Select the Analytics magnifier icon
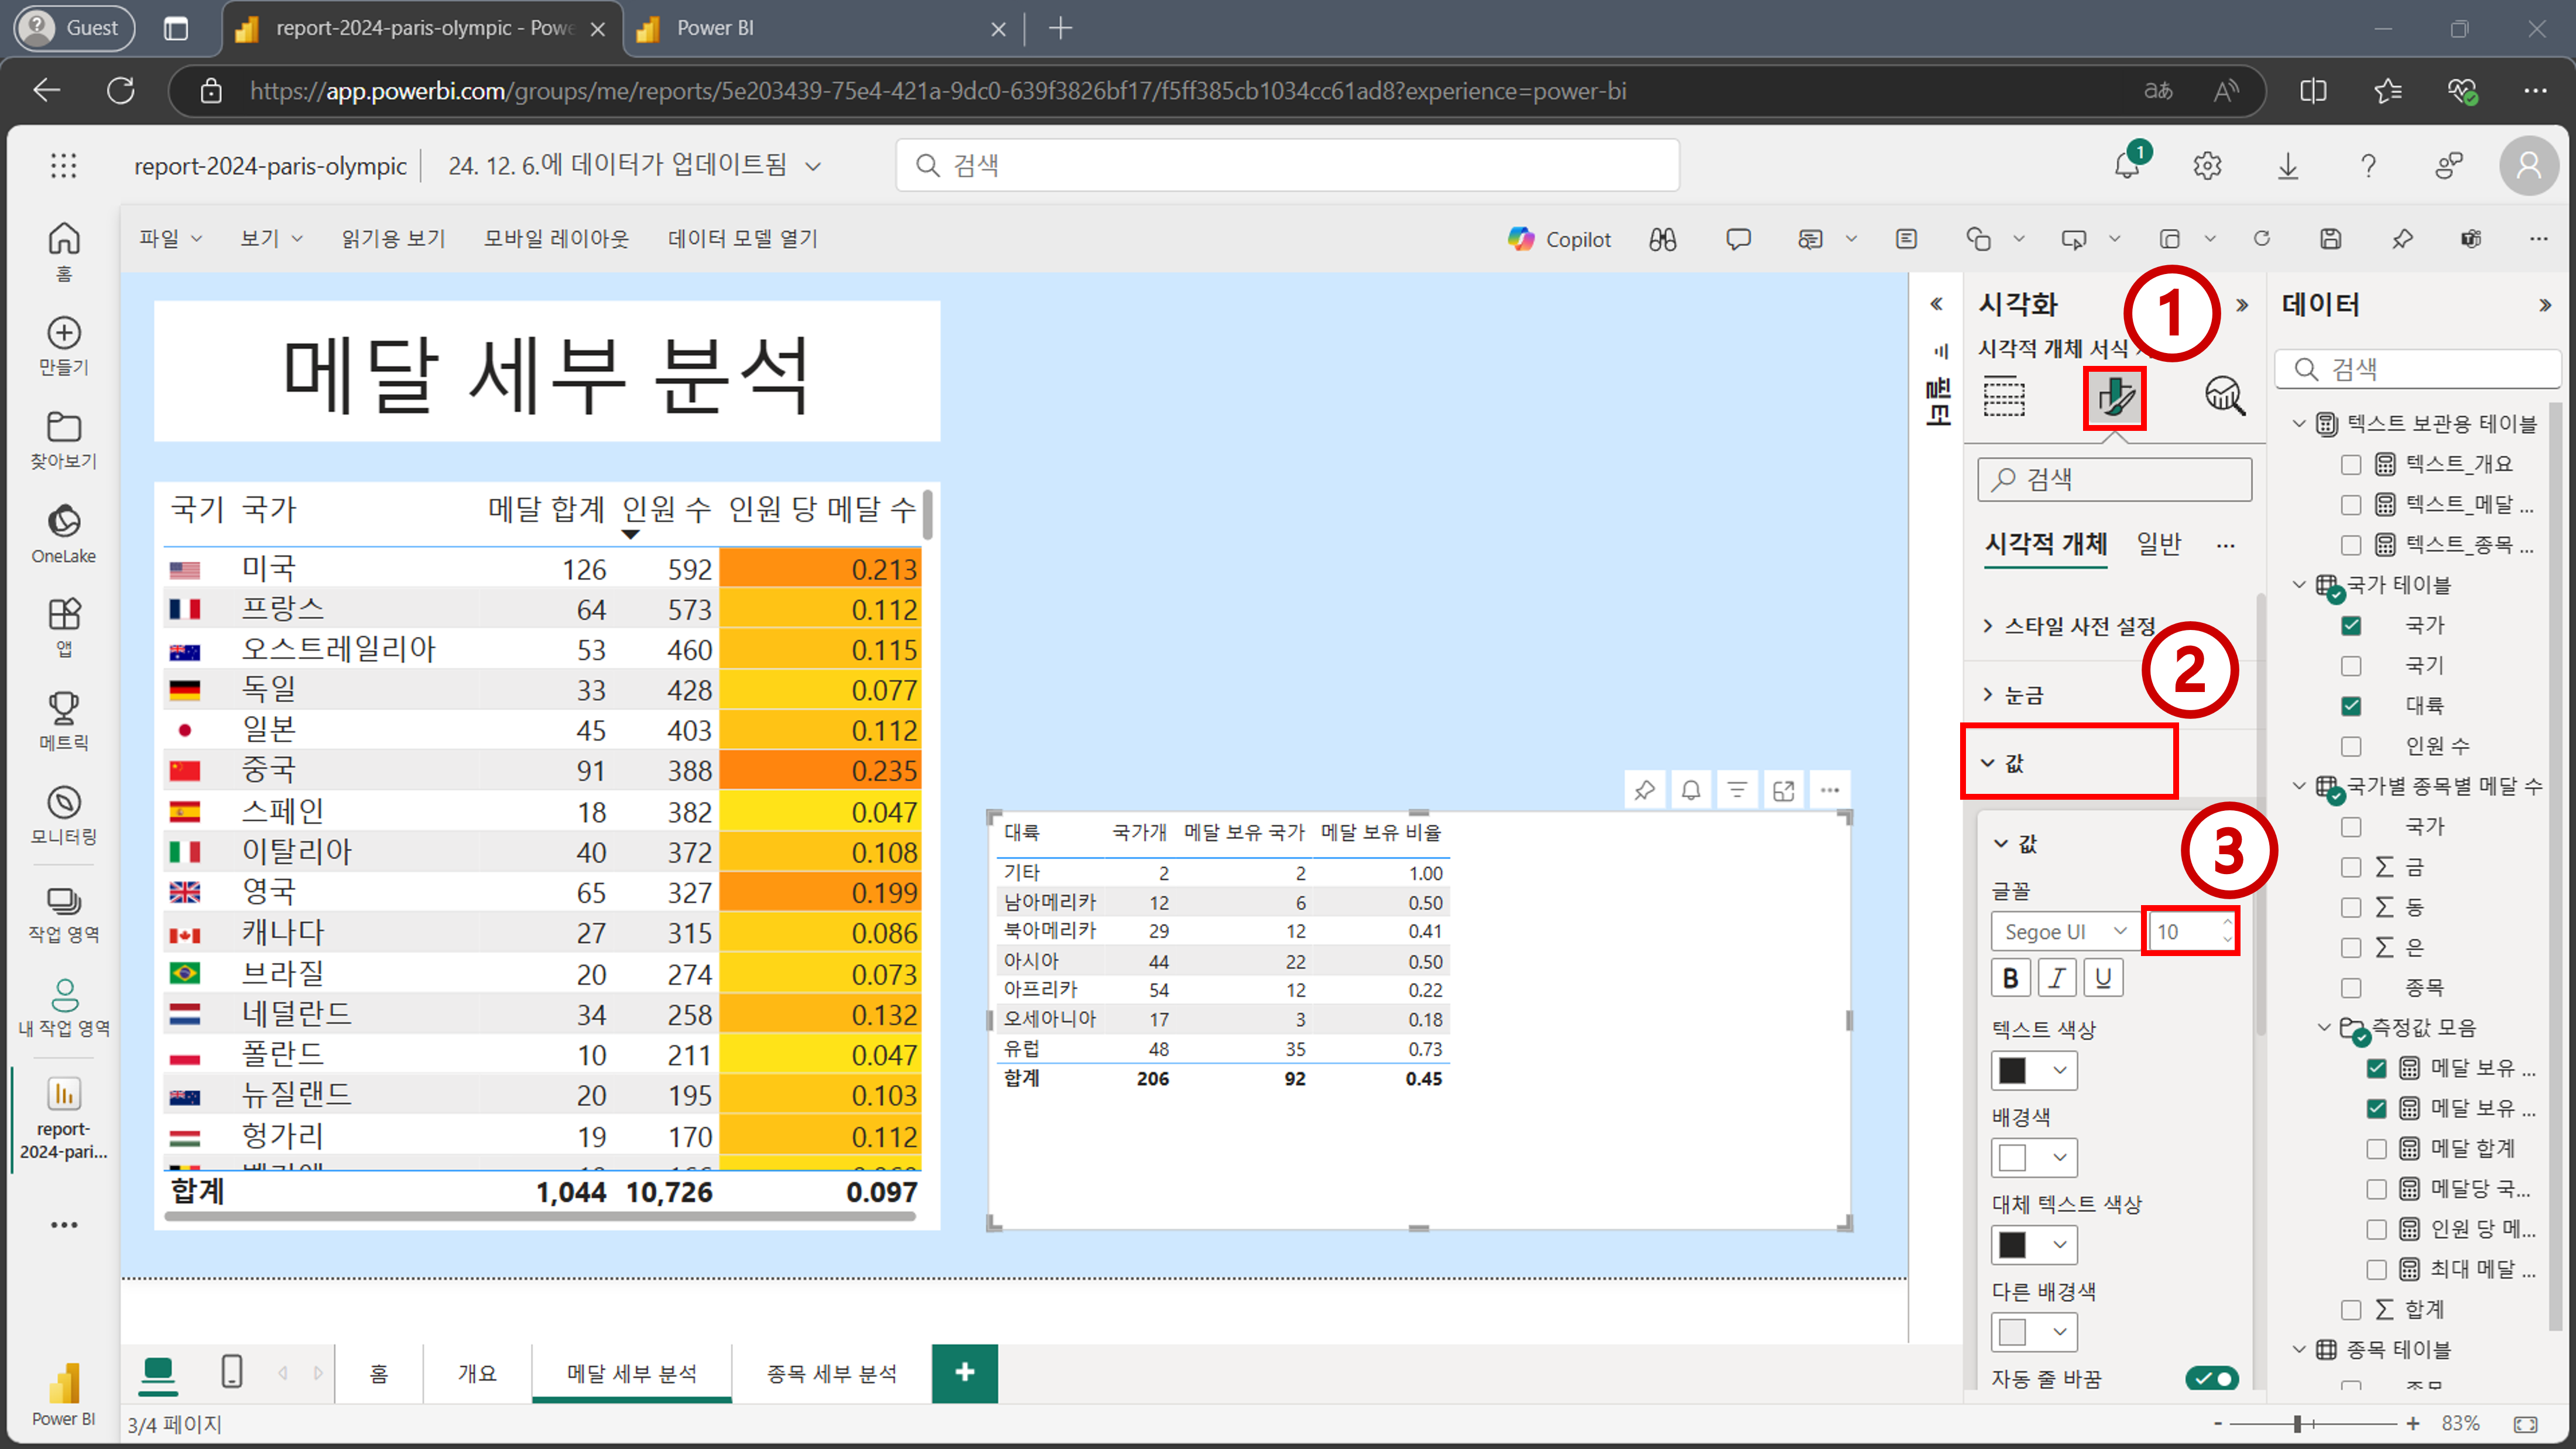Image resolution: width=2576 pixels, height=1449 pixels. (x=2225, y=397)
